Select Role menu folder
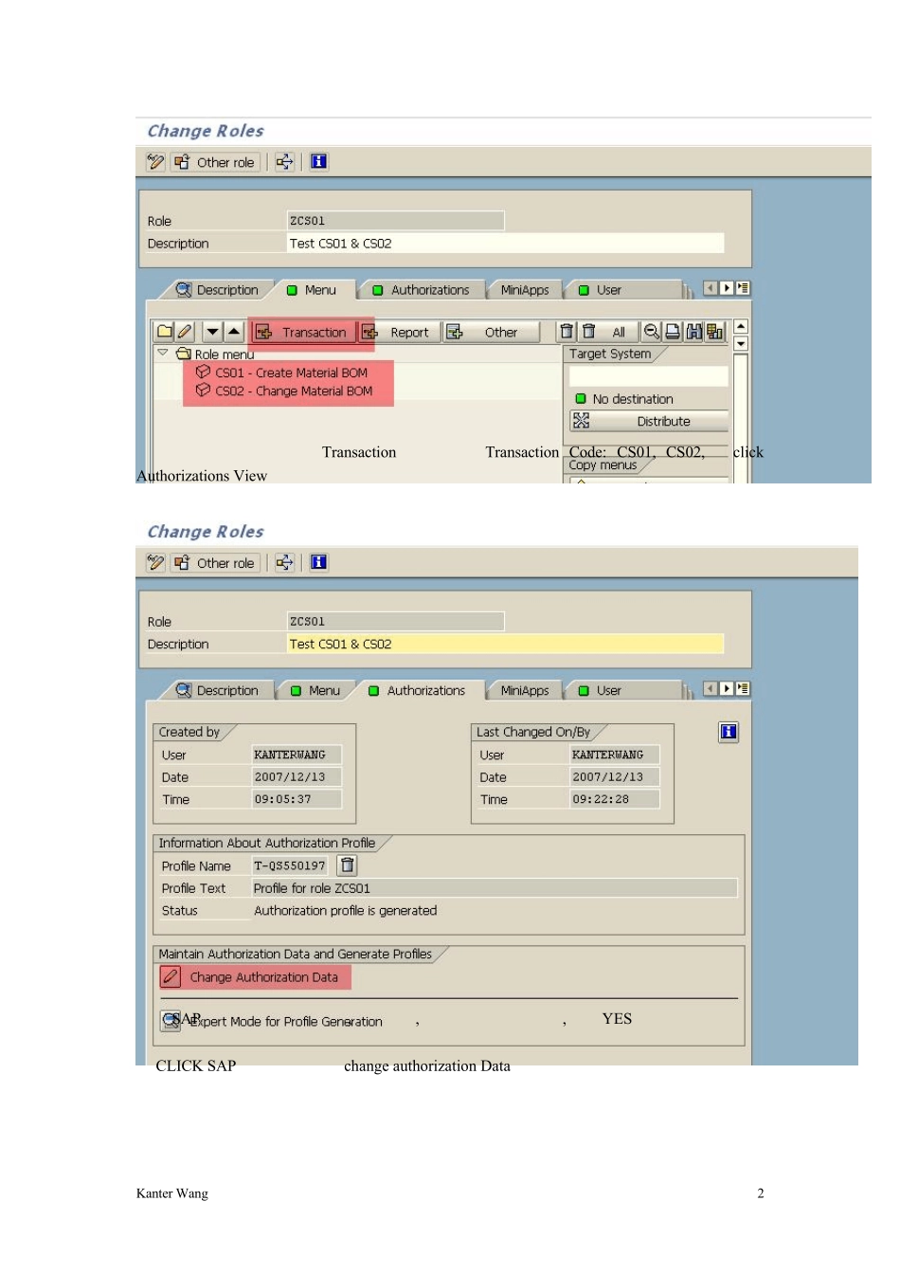Image resolution: width=900 pixels, height=1274 pixels. click(215, 354)
